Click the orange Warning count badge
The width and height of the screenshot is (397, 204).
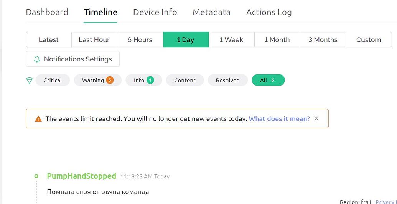tap(110, 80)
